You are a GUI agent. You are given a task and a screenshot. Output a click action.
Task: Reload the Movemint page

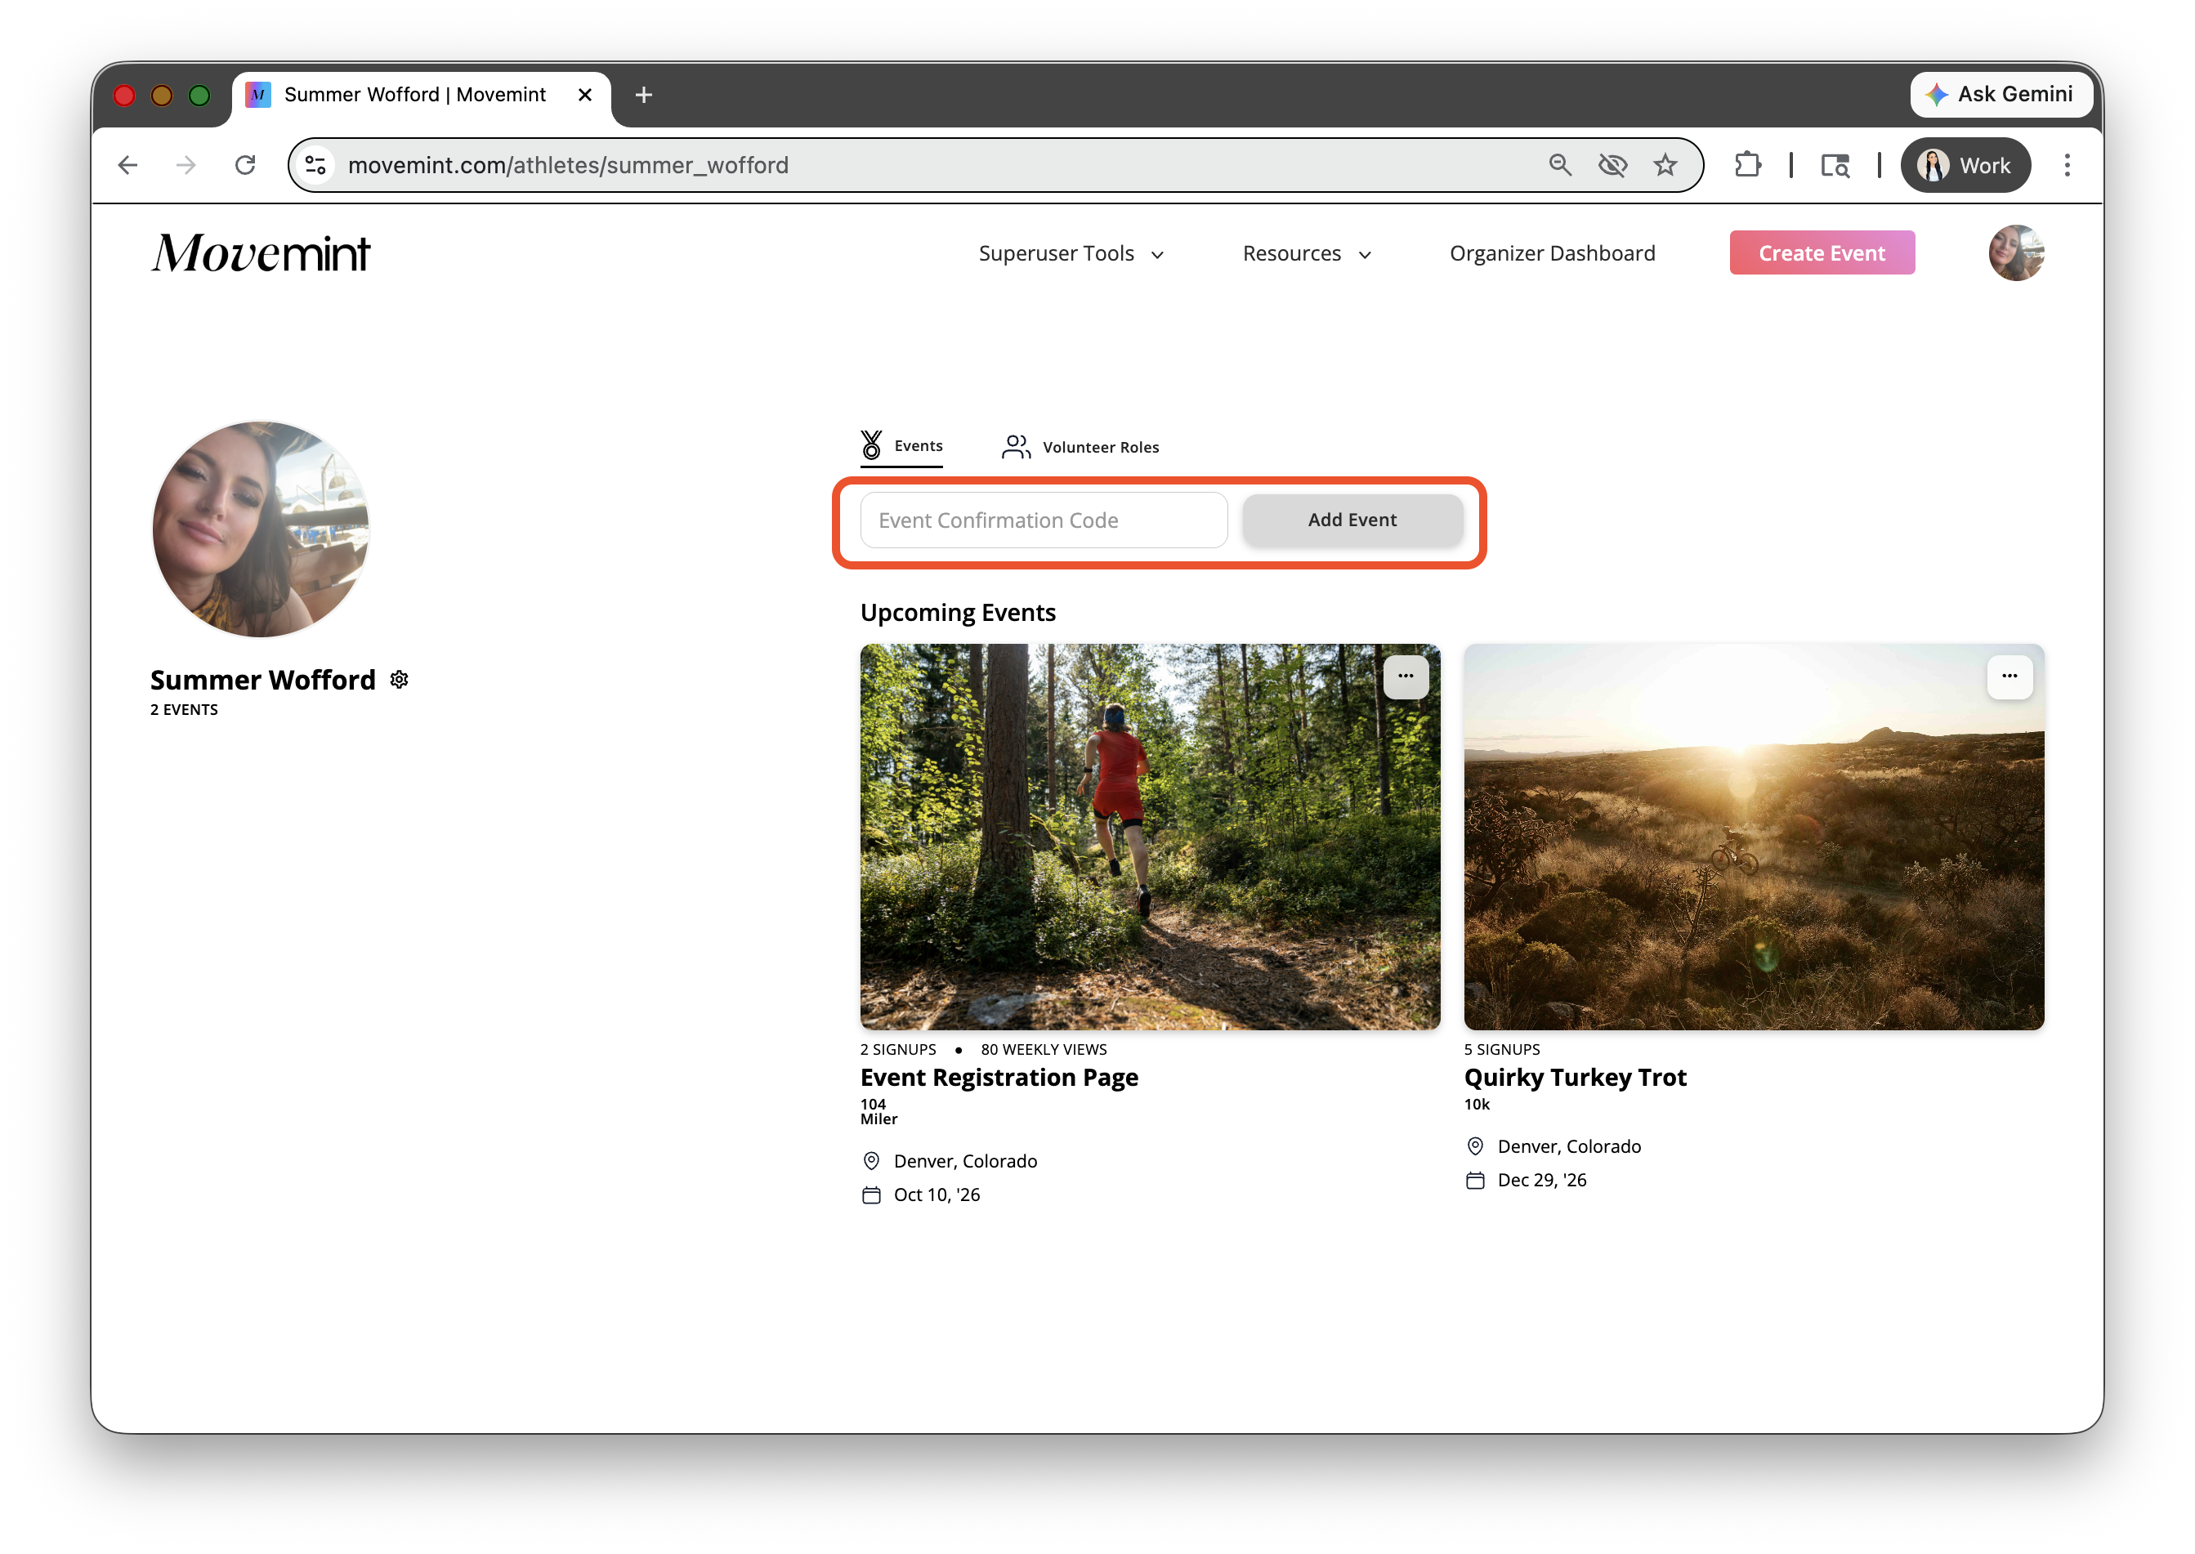245,166
